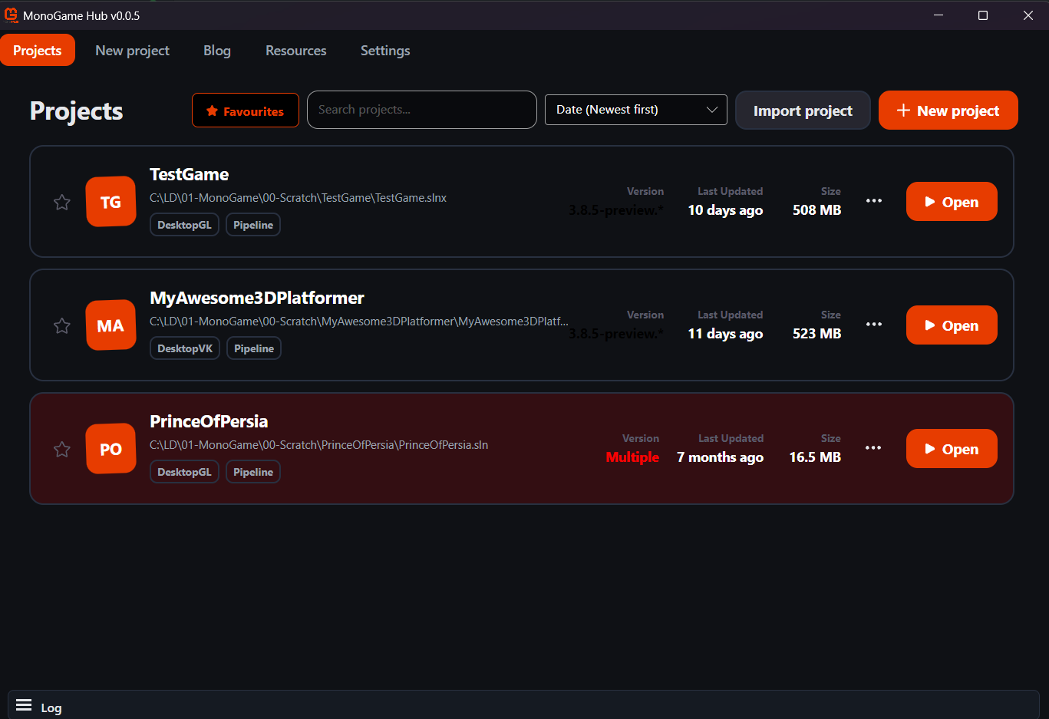Click the TestGame.slnx file path
Screen dimensions: 1049x719
298,198
